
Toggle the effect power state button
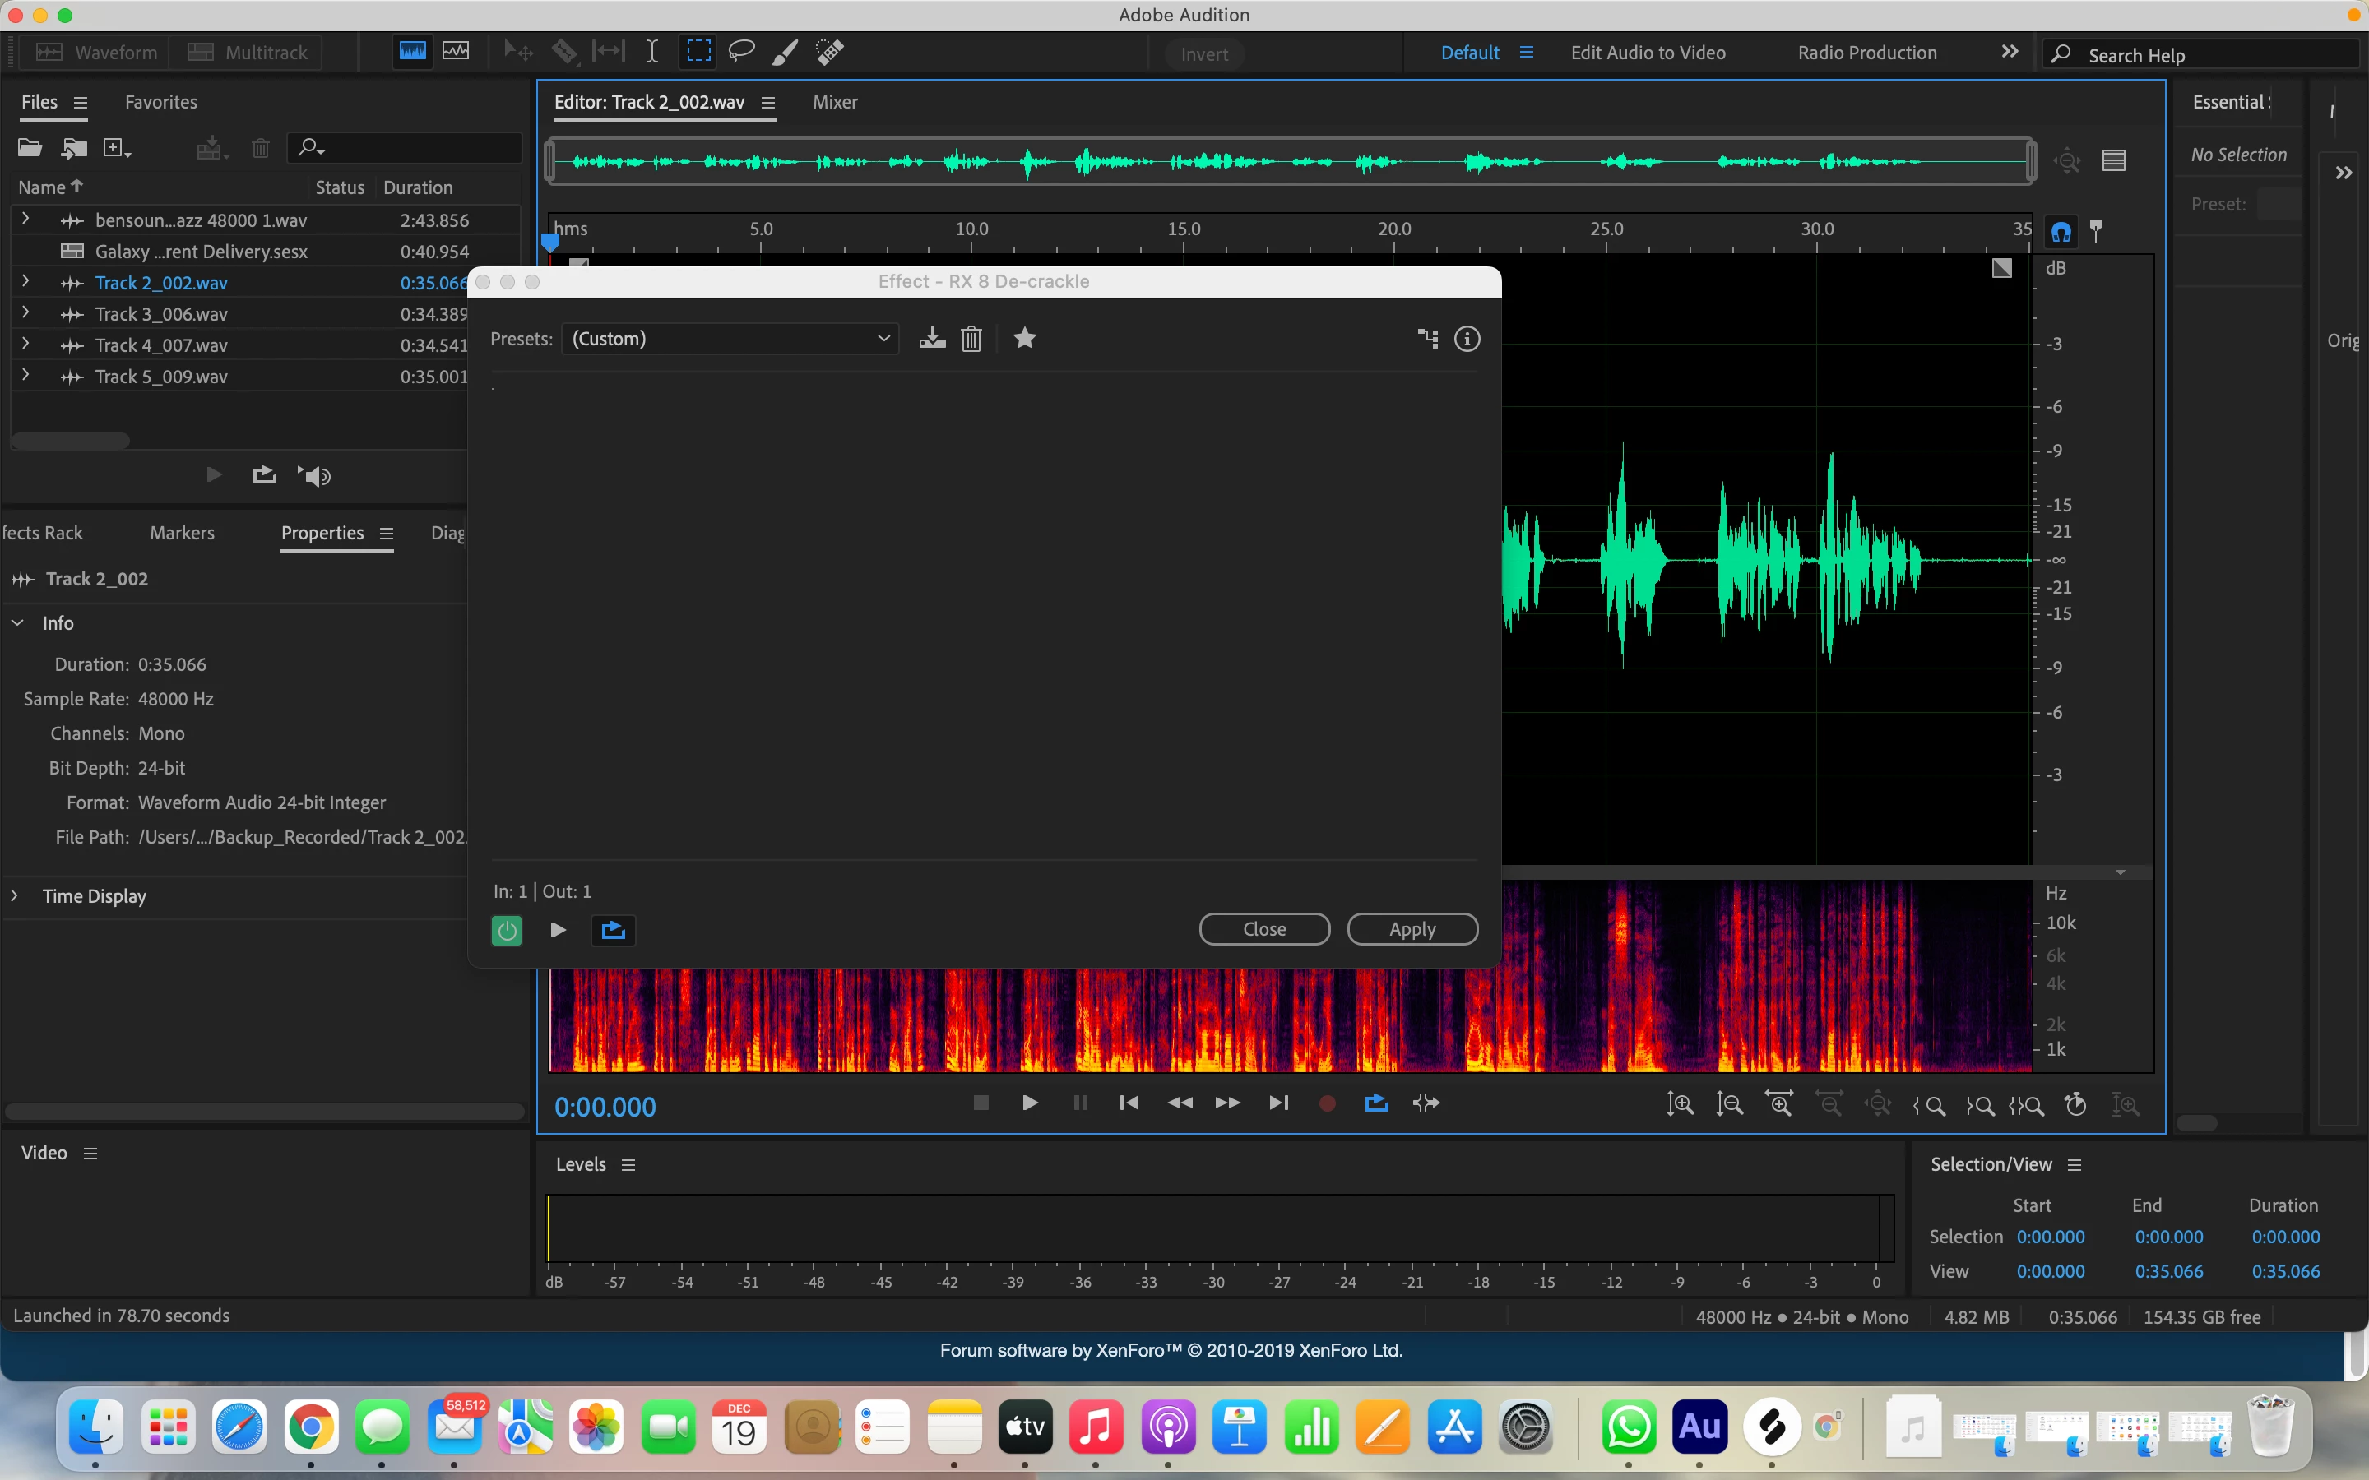[x=506, y=930]
